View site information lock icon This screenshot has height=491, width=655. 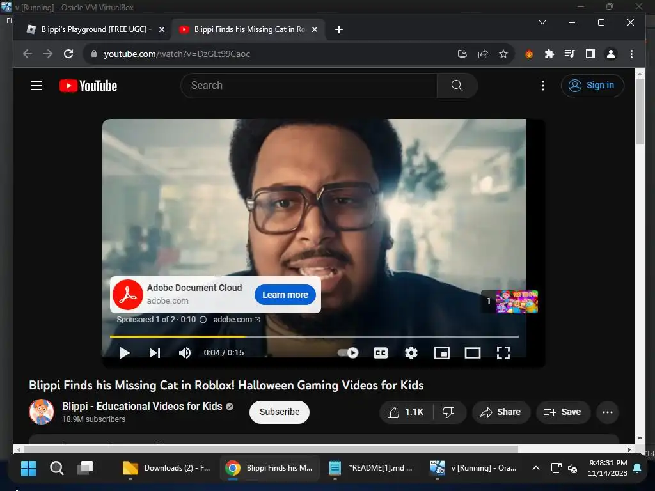coord(94,54)
